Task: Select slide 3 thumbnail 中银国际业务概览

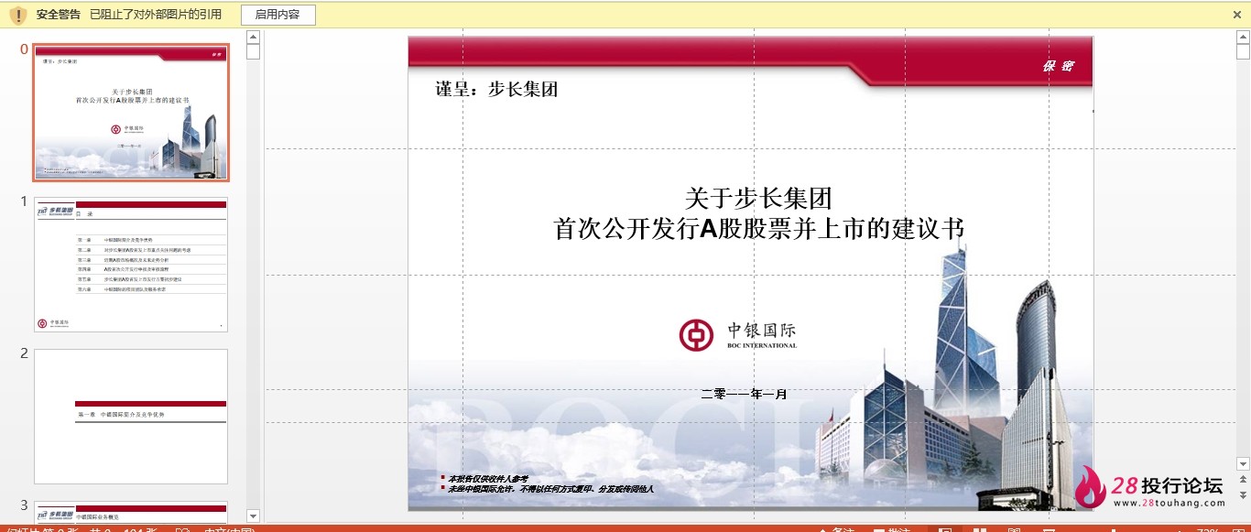Action: click(131, 512)
